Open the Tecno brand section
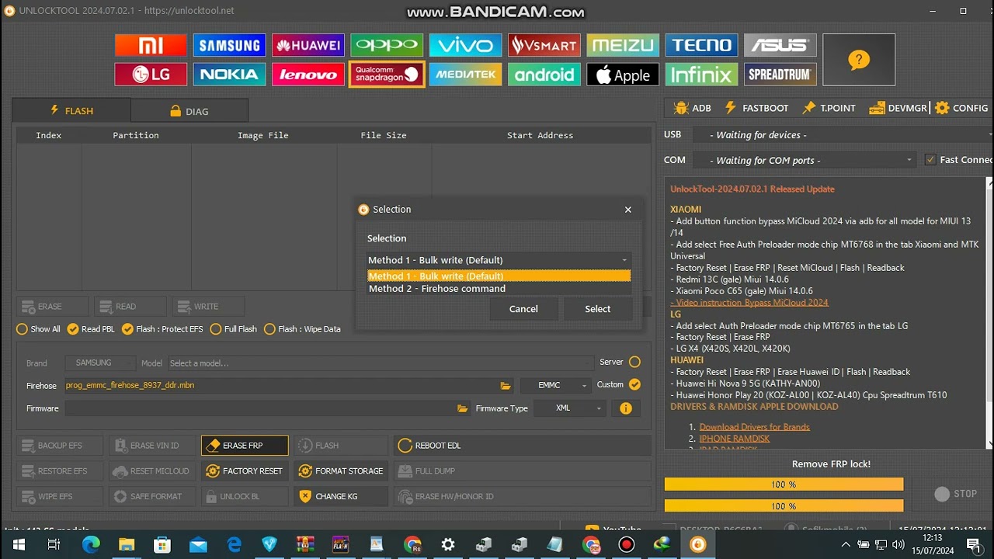This screenshot has width=994, height=559. [x=701, y=45]
